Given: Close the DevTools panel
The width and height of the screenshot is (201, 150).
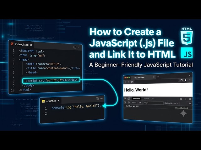Looking at the screenshot, I should pyautogui.click(x=190, y=99).
